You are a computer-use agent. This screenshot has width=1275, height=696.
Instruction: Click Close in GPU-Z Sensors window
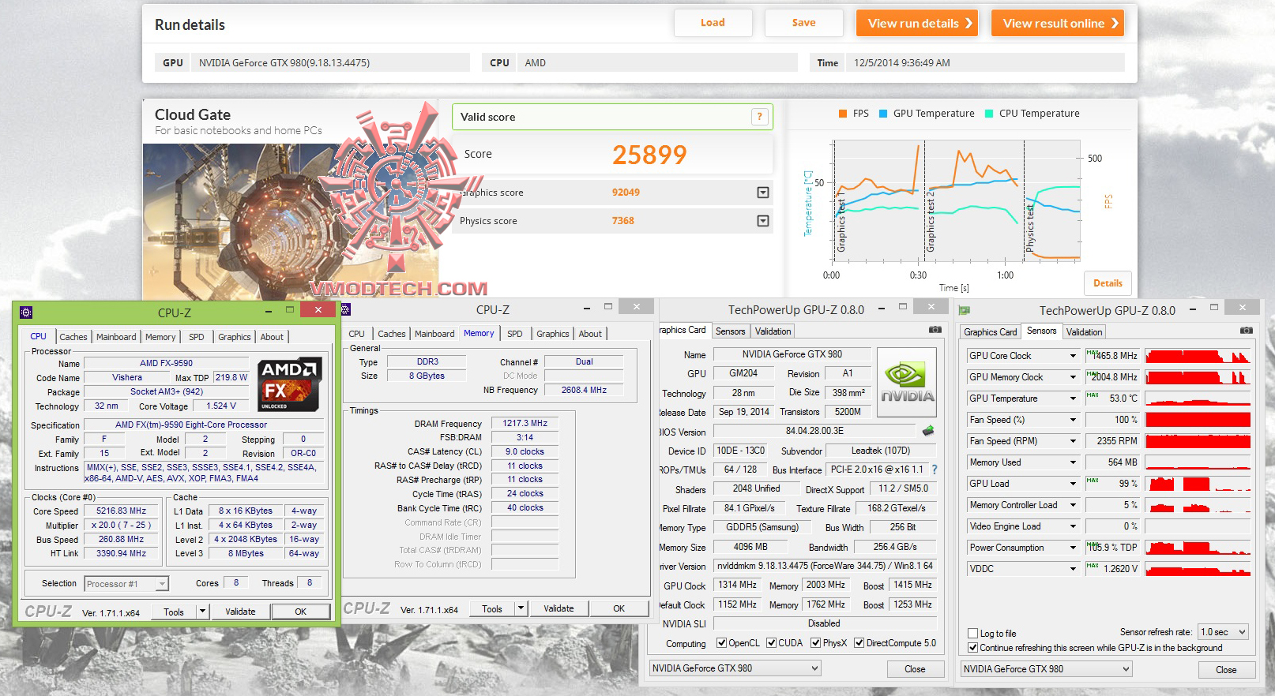(1226, 670)
